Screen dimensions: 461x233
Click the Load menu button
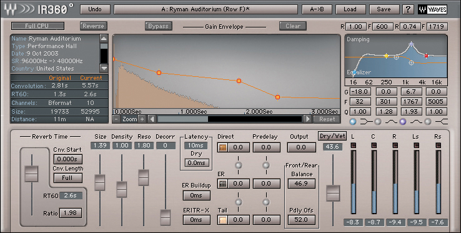point(350,9)
